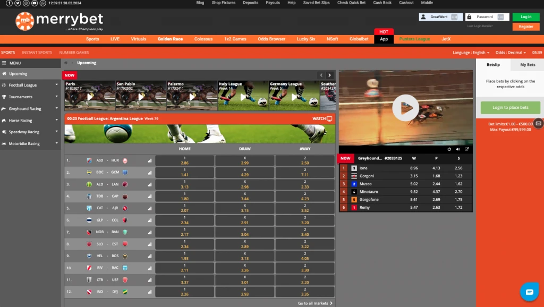Open the WhatsApp contact icon

click(x=42, y=3)
